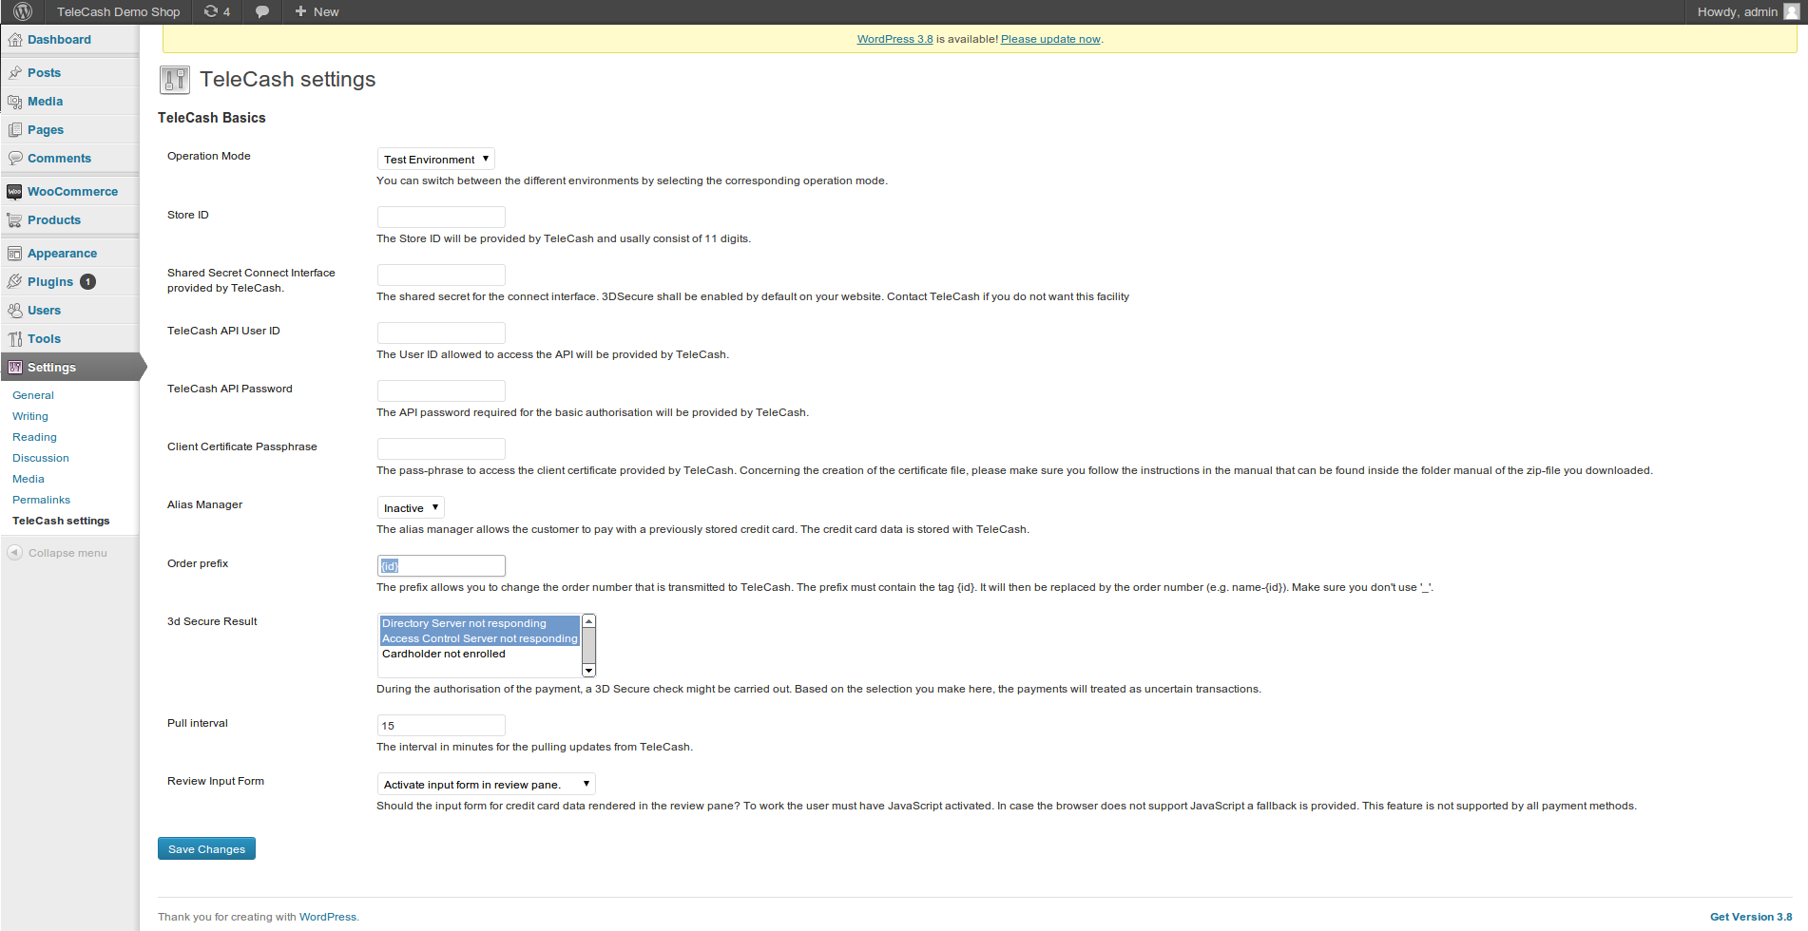Click the Pages sidebar icon
This screenshot has width=1808, height=931.
click(x=15, y=130)
